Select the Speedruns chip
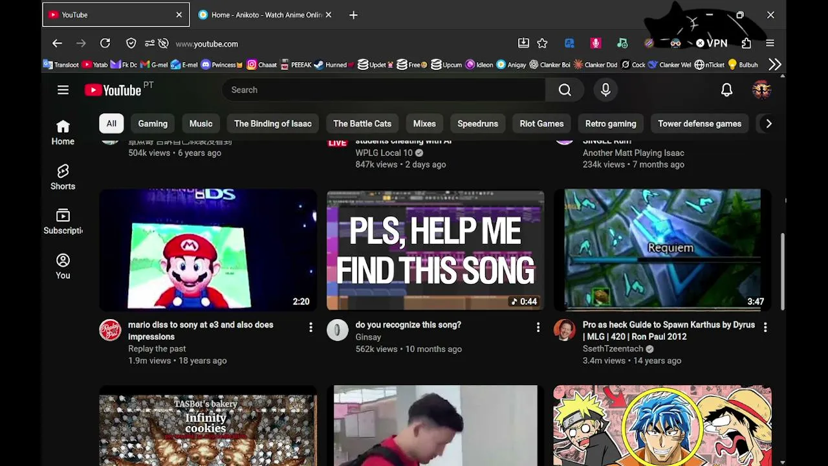This screenshot has height=466, width=828. (477, 124)
